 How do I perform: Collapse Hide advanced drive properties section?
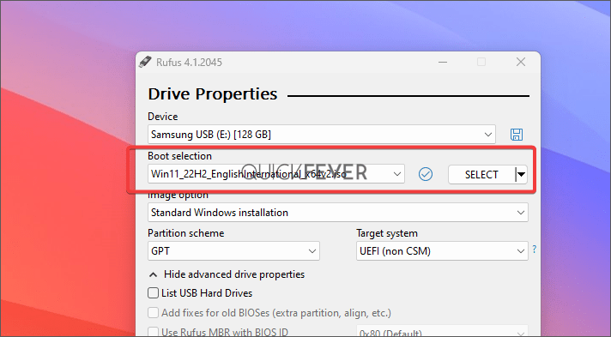[x=227, y=274]
